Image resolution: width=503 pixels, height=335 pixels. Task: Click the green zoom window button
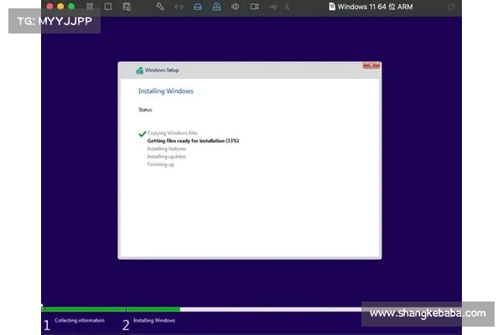[71, 6]
